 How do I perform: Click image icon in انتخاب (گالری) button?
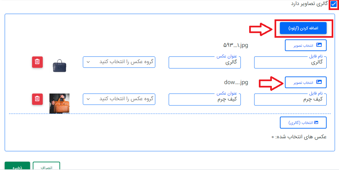pos(316,123)
